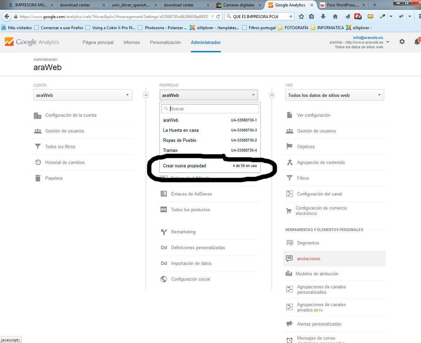Open Agrupaciones de canales privados BETA
421x343 pixels.
(x=321, y=307)
